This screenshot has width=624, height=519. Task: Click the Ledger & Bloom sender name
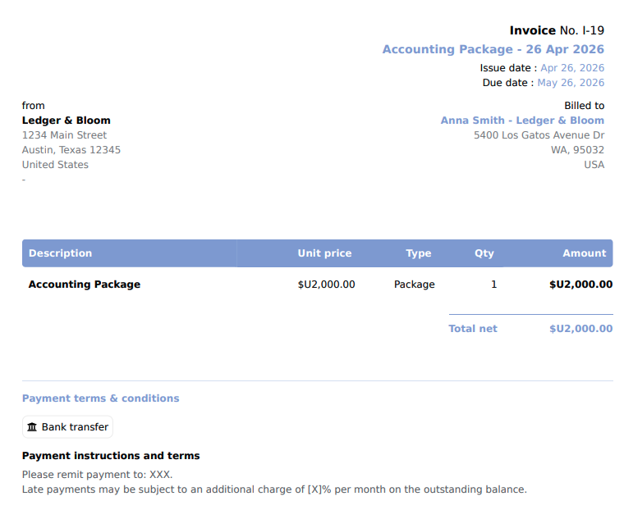click(66, 121)
